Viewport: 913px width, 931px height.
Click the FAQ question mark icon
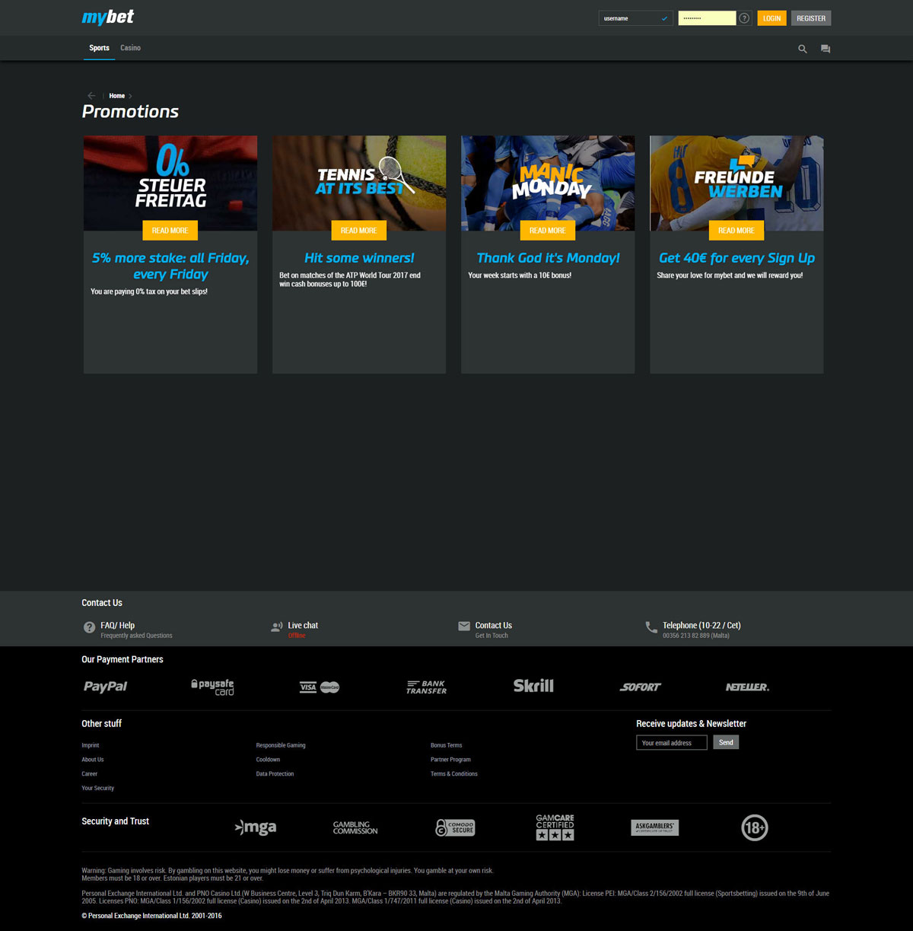pos(89,627)
